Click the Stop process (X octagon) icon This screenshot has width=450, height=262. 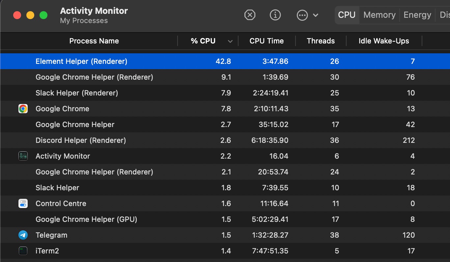(250, 15)
